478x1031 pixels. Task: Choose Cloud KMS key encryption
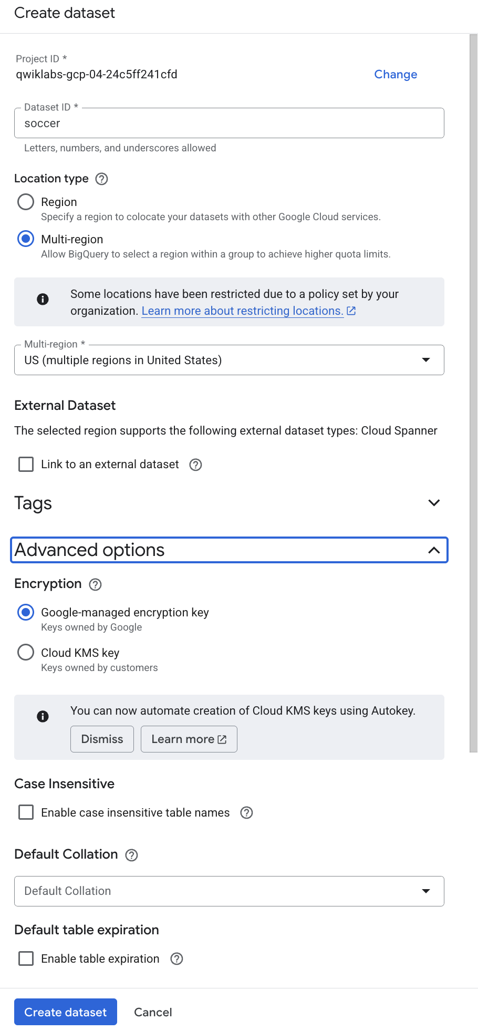click(26, 653)
